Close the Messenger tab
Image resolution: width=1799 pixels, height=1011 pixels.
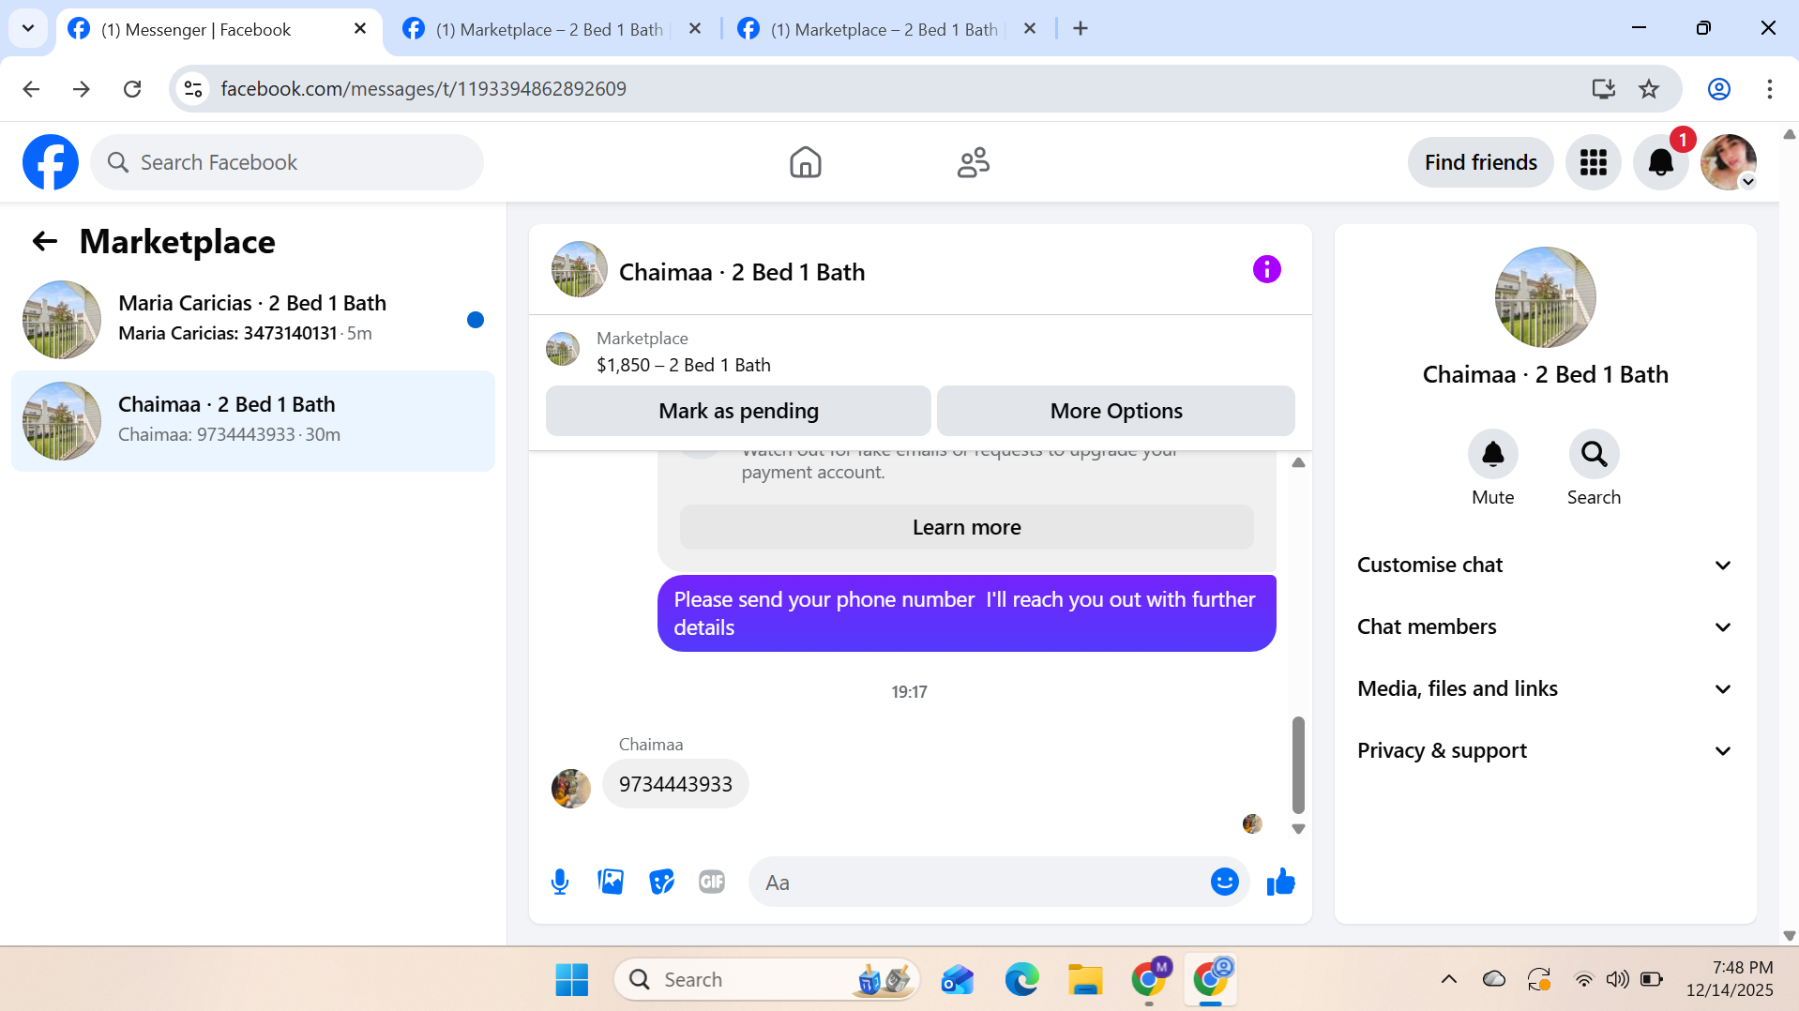pos(359,29)
